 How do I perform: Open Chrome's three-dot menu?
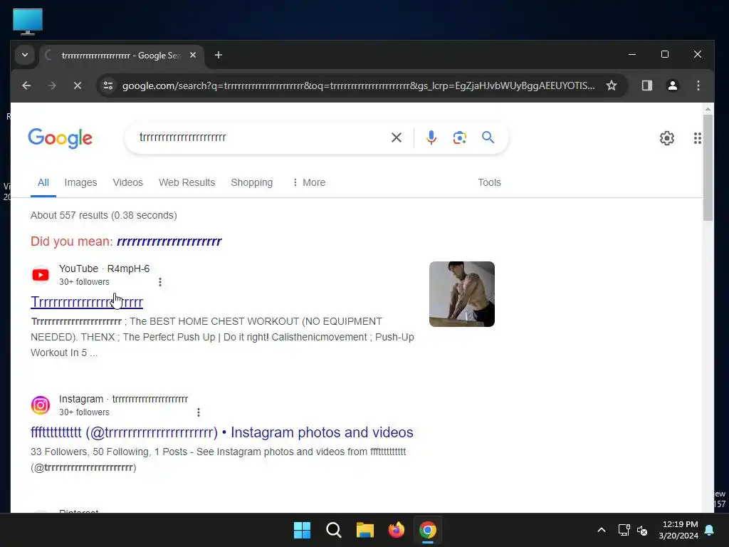pyautogui.click(x=698, y=85)
